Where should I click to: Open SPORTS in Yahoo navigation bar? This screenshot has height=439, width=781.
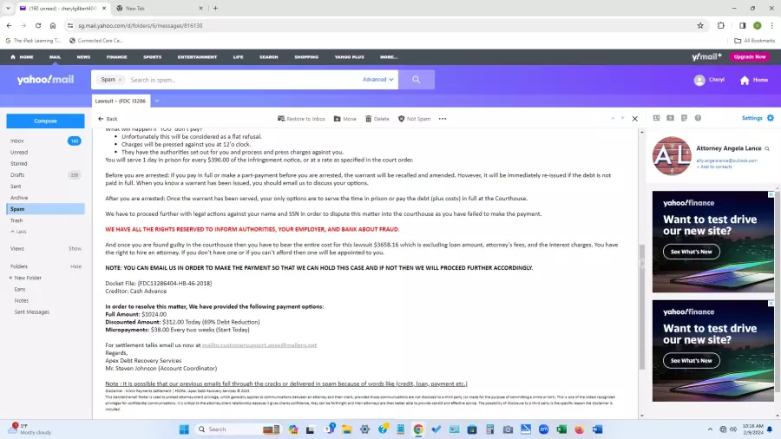tap(153, 56)
